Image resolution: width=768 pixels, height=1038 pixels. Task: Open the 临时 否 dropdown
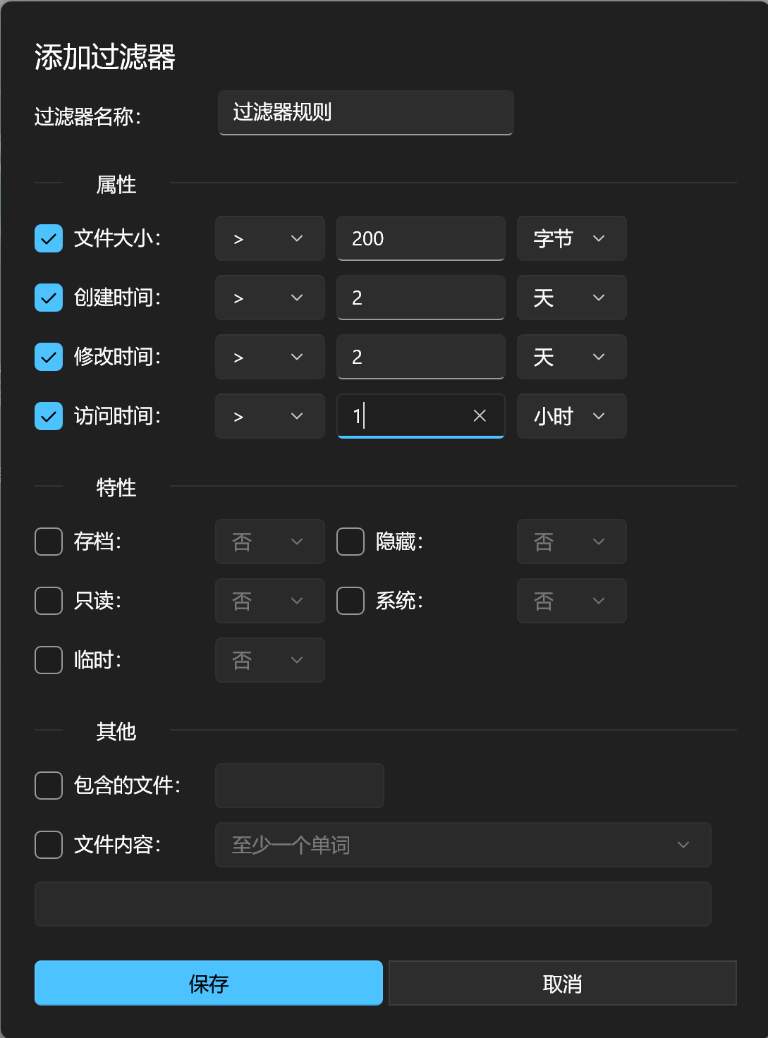pos(270,660)
